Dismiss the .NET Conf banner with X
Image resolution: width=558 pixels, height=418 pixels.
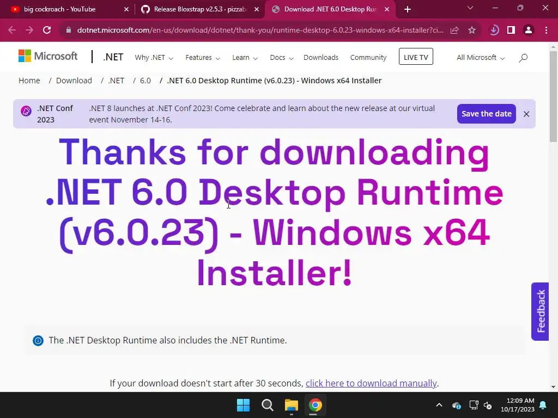point(526,114)
